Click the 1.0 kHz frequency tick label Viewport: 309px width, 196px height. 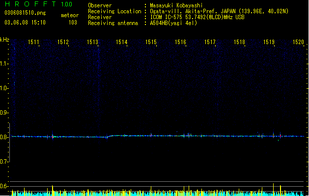coord(4,88)
